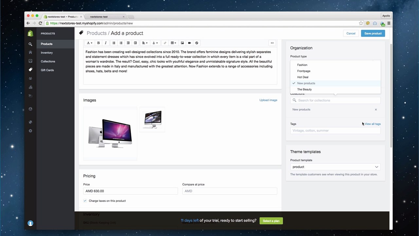This screenshot has width=419, height=236.
Task: Choose Frontpage in the dropdown list
Action: [x=336, y=71]
